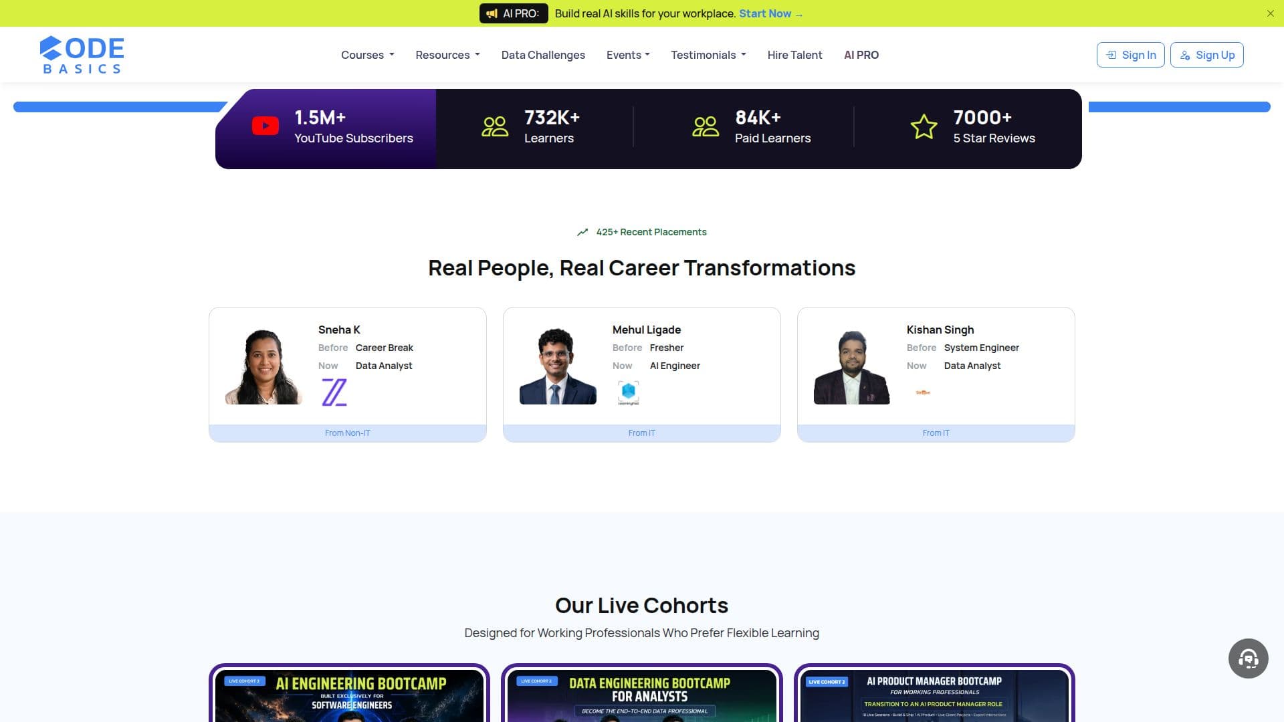
Task: Click the Sign Up user icon
Action: coord(1184,55)
